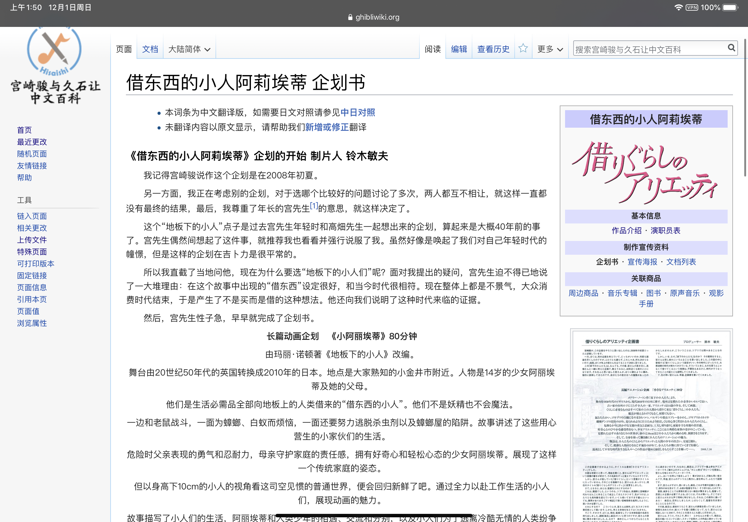The height and width of the screenshot is (522, 748).
Task: Open 特殊页面 tool link
Action: (x=32, y=252)
